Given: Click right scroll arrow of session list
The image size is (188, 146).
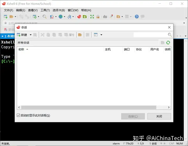Looking at the screenshot, I should tap(169, 107).
